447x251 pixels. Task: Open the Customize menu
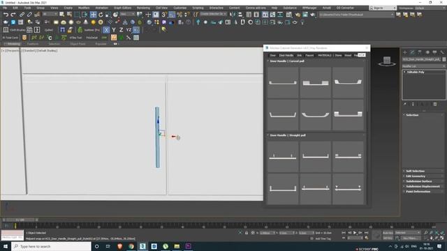180,8
